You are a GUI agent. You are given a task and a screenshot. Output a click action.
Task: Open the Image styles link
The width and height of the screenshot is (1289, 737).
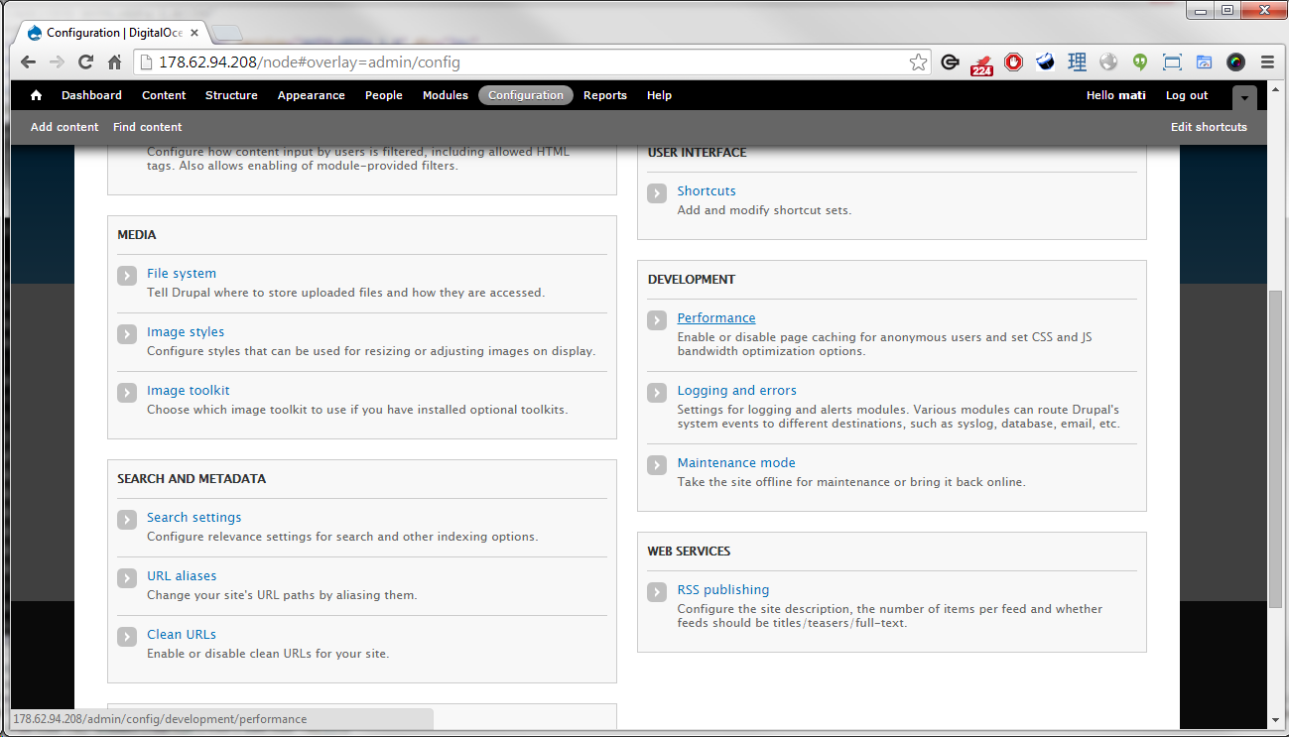[x=186, y=332]
